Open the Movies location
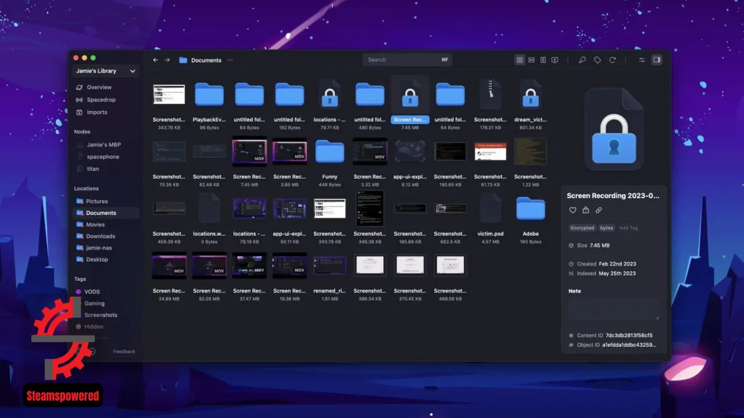Screen dimensions: 744x418 [x=95, y=225]
